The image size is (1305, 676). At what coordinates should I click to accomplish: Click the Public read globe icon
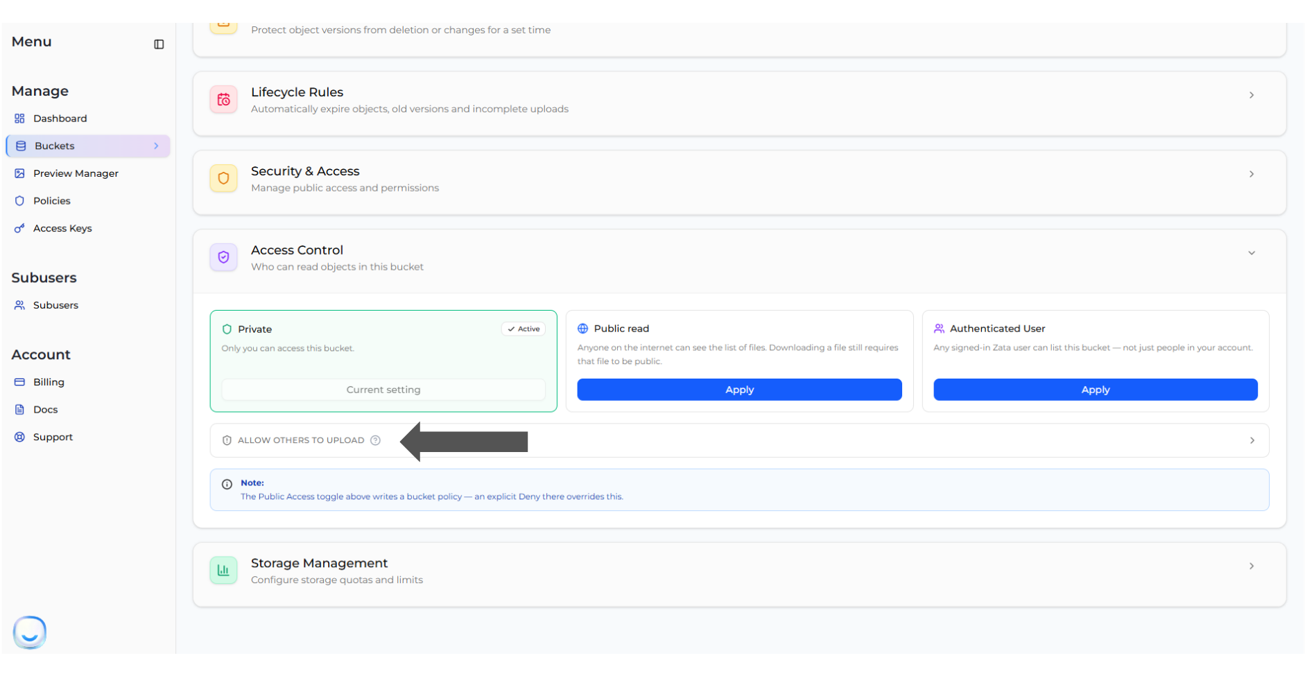(x=583, y=329)
